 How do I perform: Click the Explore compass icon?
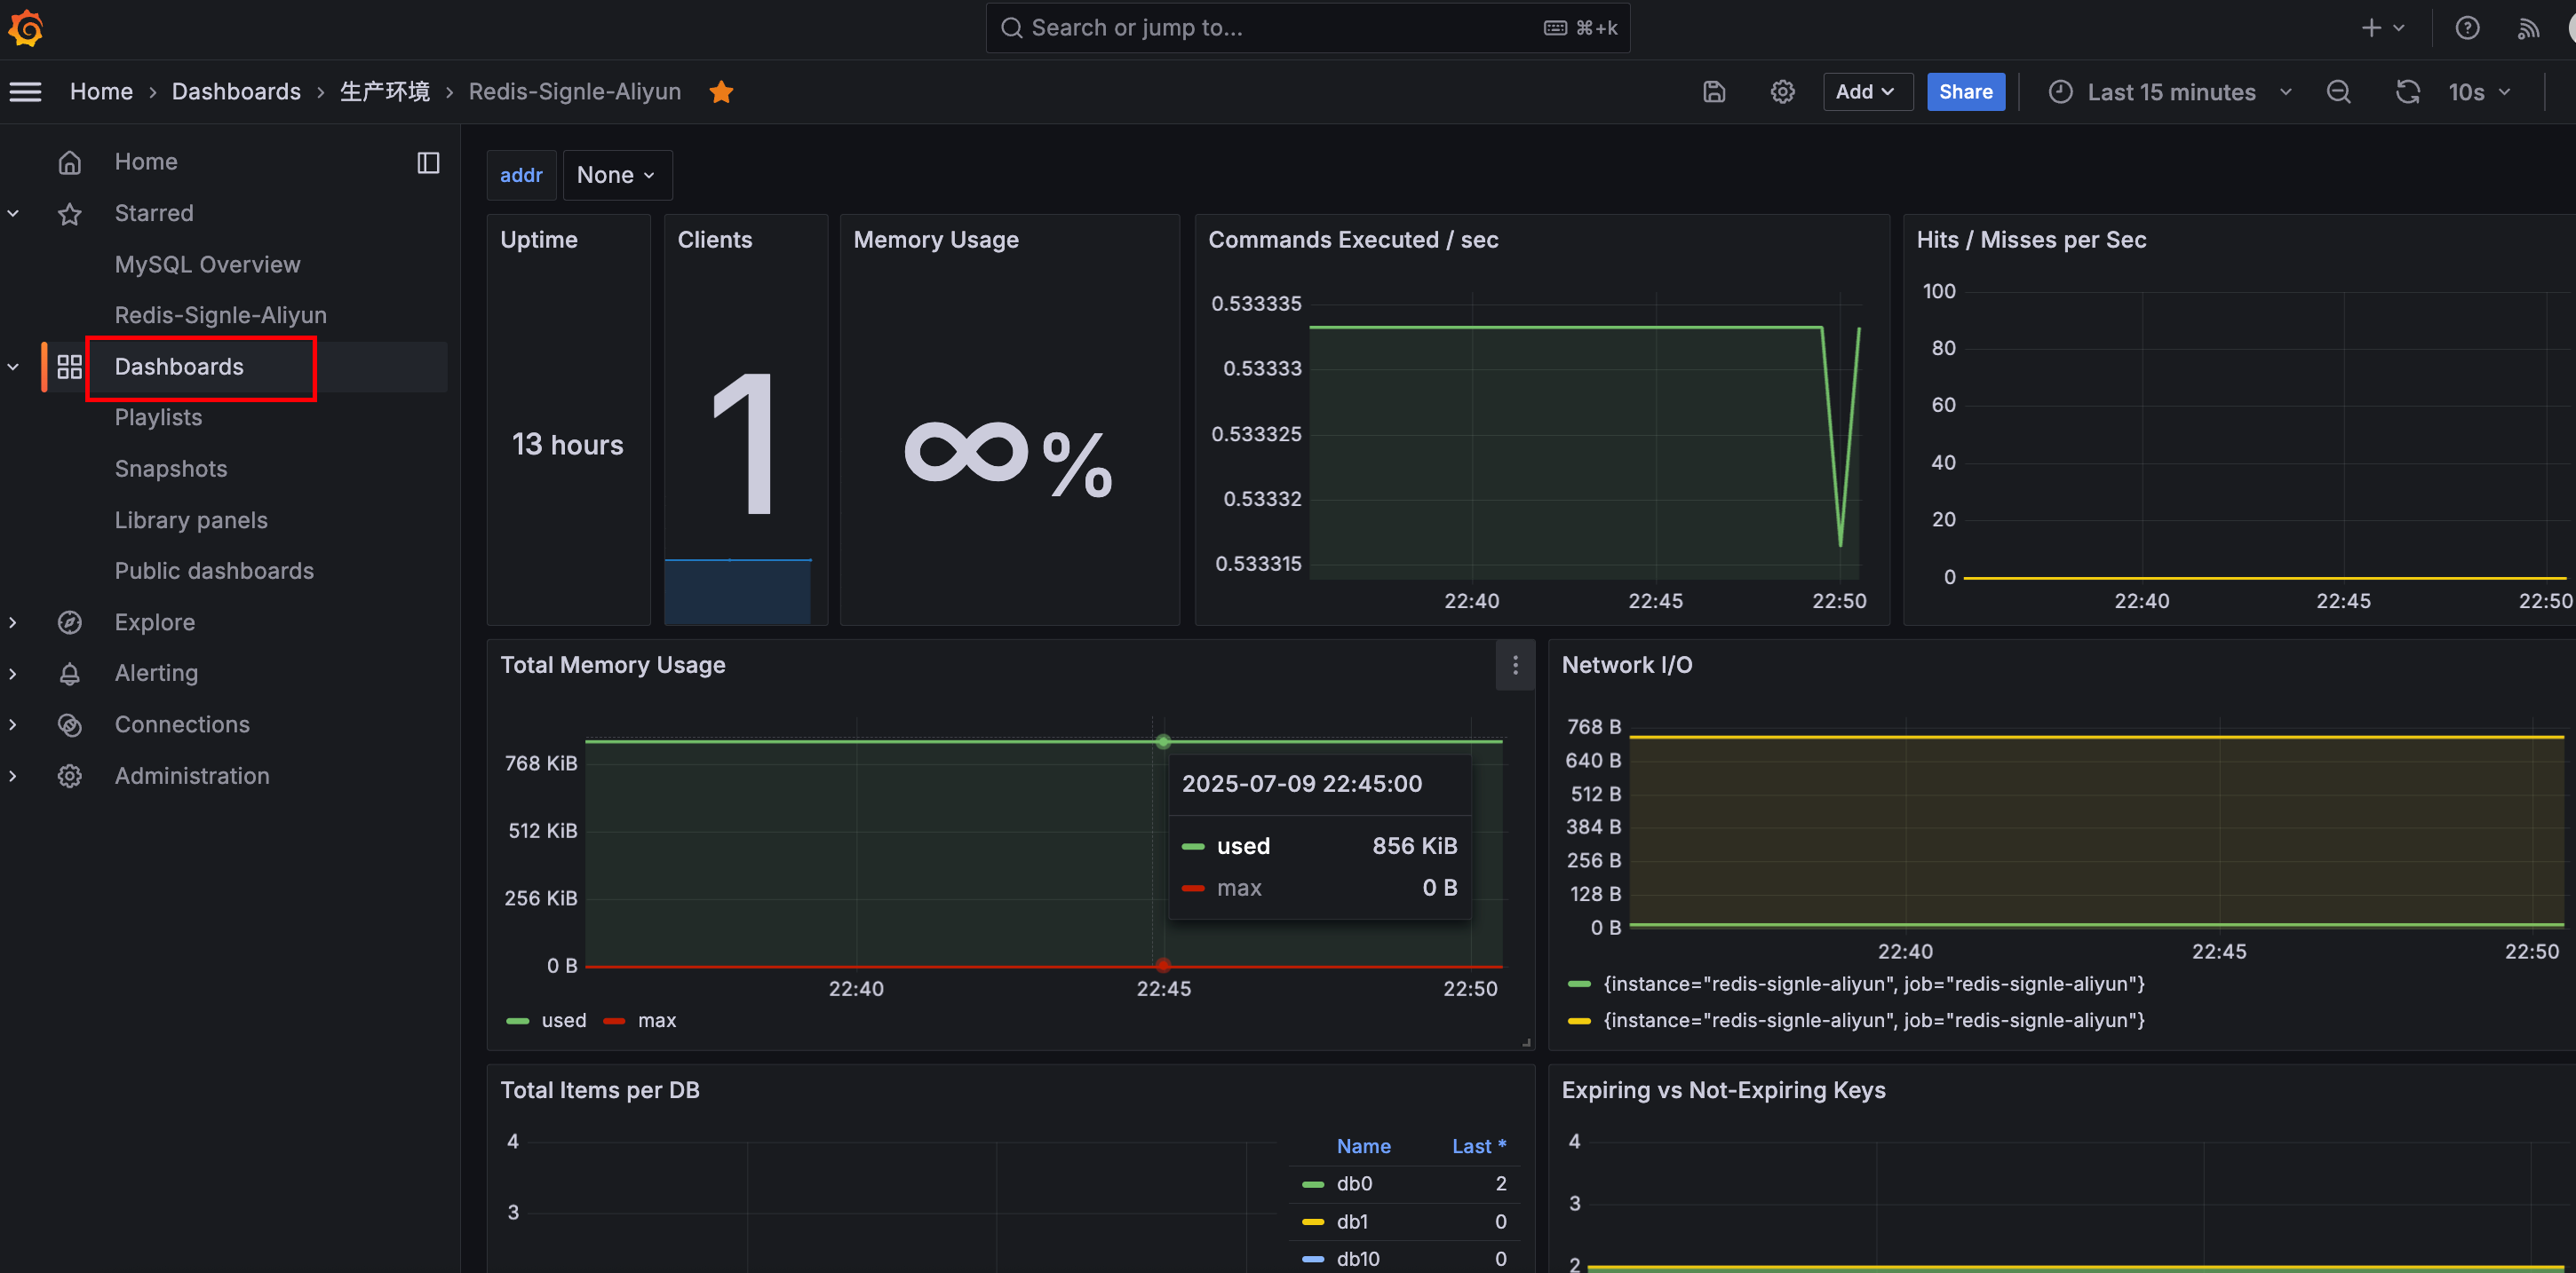click(x=69, y=622)
